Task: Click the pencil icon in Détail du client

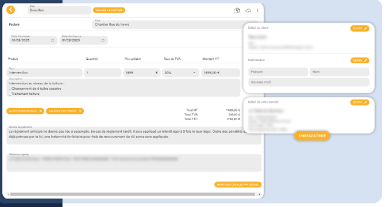Action: [x=365, y=29]
